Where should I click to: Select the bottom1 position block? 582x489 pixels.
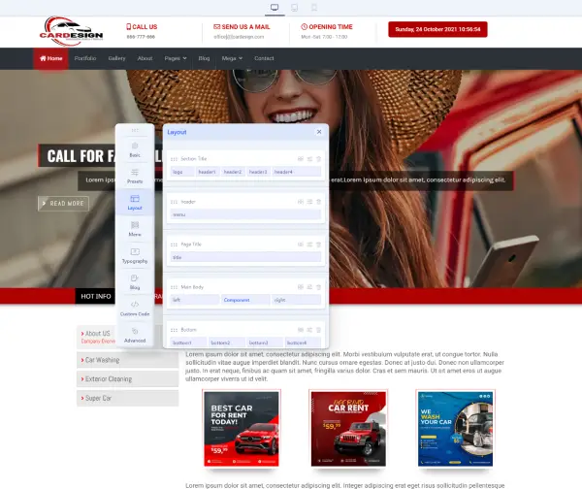pos(188,342)
